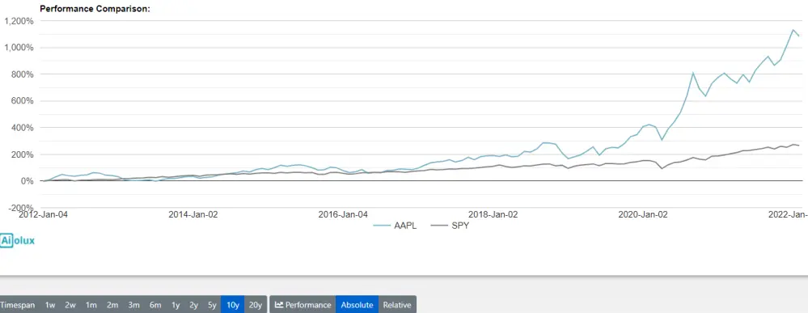Image resolution: width=808 pixels, height=313 pixels.
Task: Click the 2018-Jan-02 axis label
Action: (x=493, y=214)
